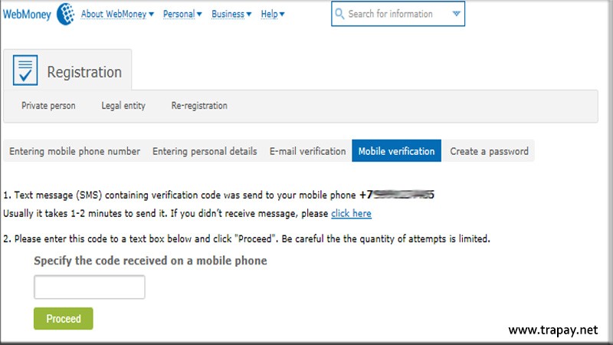
Task: Expand the Help dropdown menu
Action: click(272, 14)
